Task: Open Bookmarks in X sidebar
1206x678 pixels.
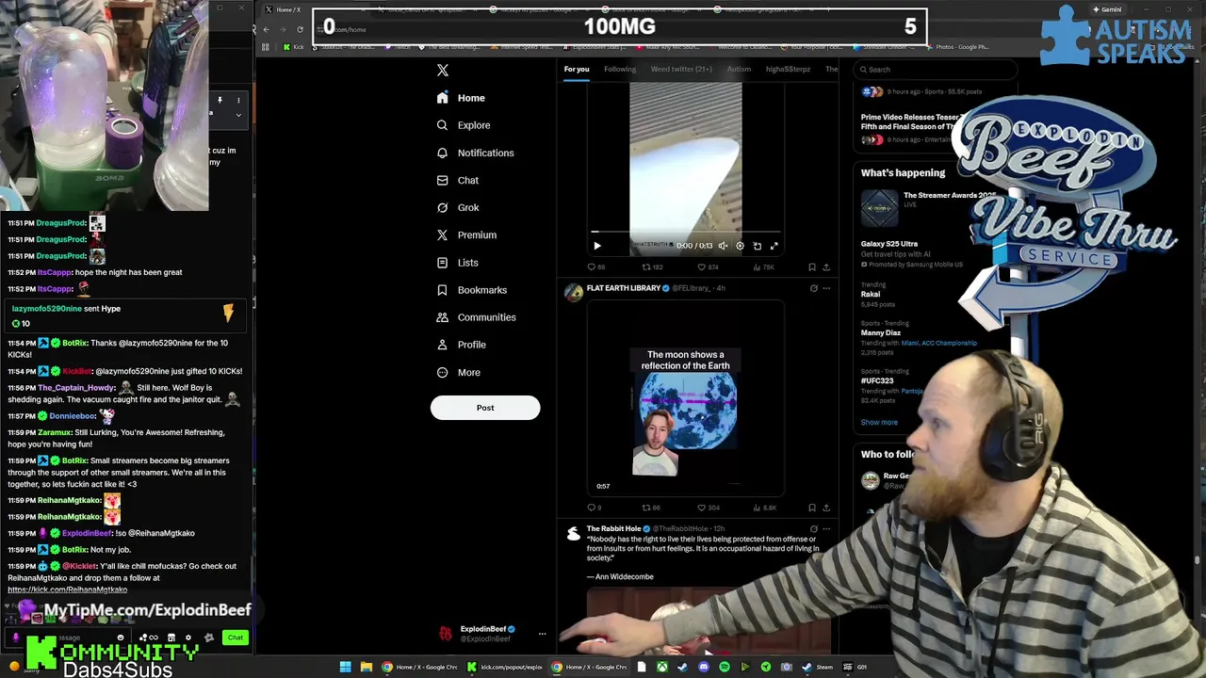Action: [472, 290]
